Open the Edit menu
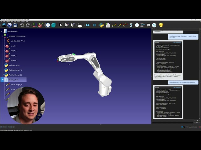 point(4,22)
